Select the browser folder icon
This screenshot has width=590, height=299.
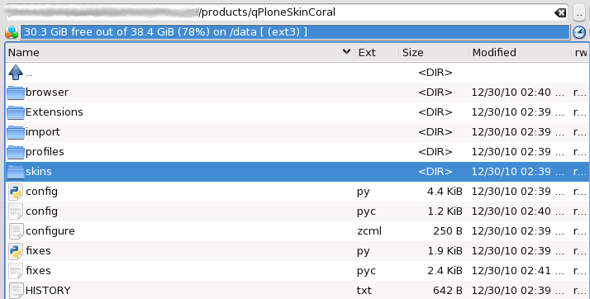16,93
